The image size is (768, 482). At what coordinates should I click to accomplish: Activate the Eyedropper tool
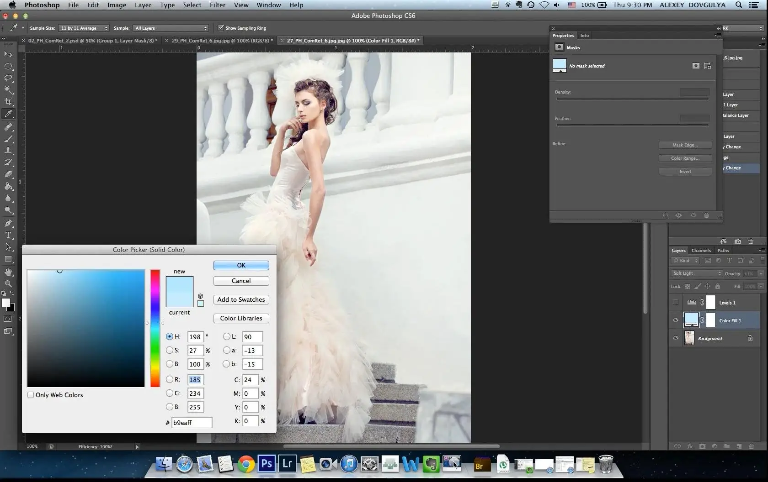[9, 114]
